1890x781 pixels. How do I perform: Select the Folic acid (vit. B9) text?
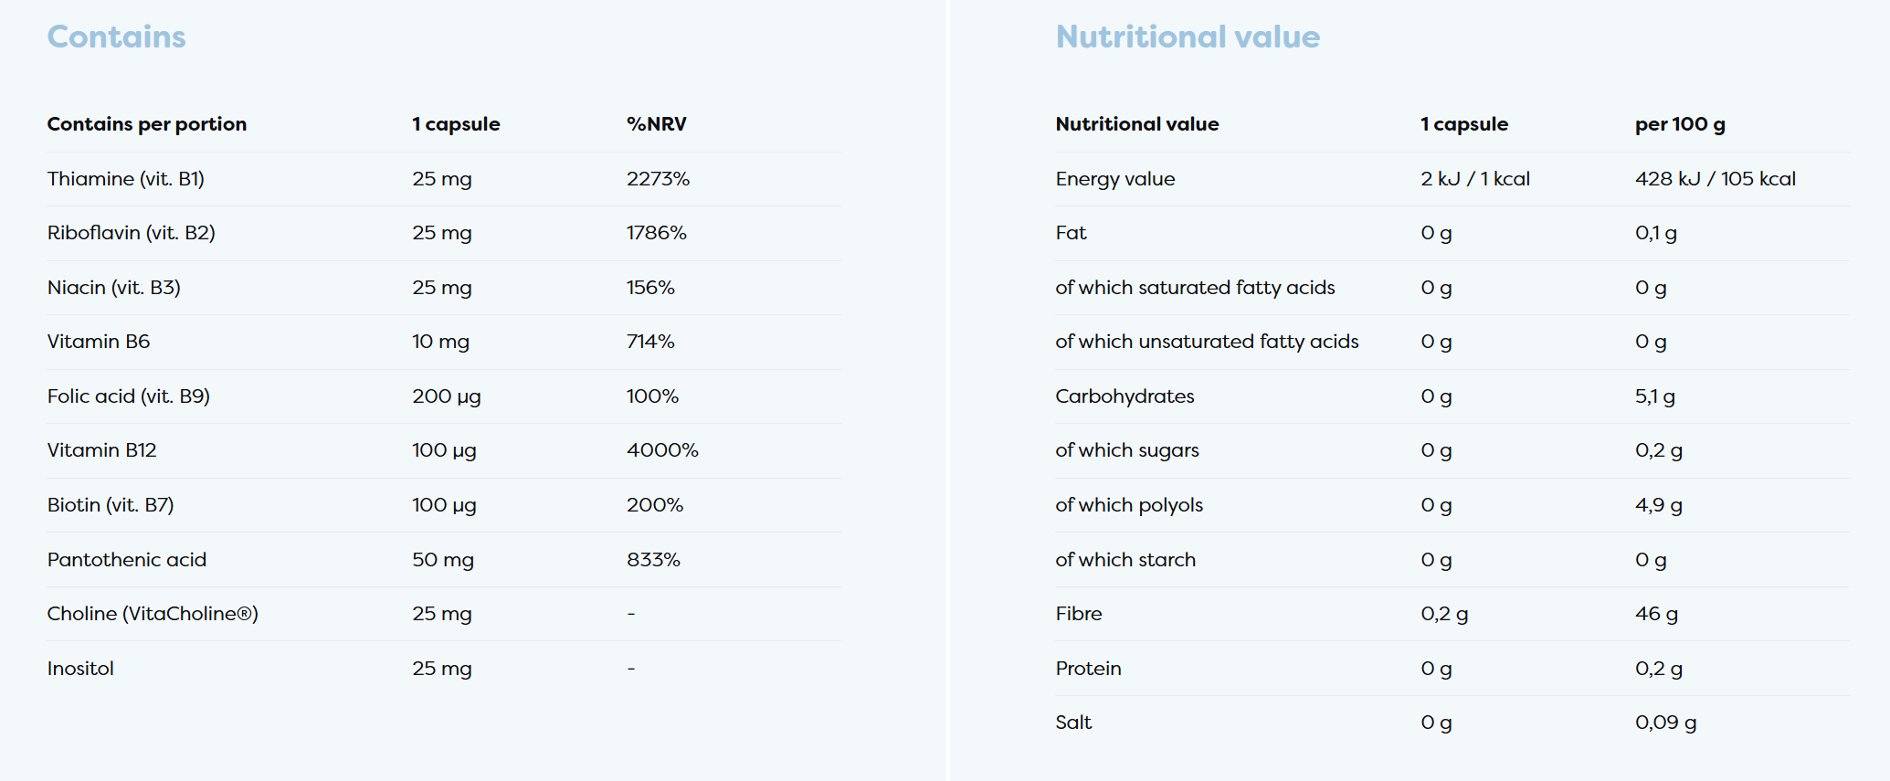pos(128,396)
